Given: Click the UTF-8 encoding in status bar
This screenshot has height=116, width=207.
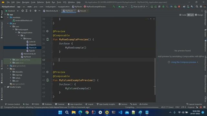Looking at the screenshot, I should pyautogui.click(x=183, y=107).
